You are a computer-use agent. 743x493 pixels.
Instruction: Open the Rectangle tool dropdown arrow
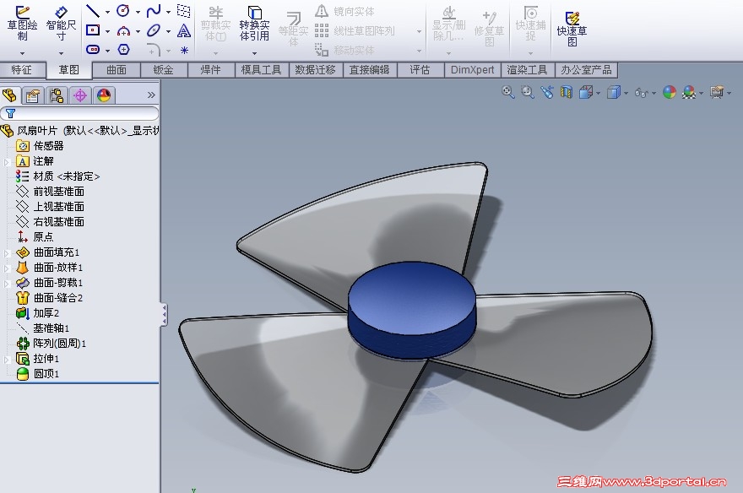[107, 32]
